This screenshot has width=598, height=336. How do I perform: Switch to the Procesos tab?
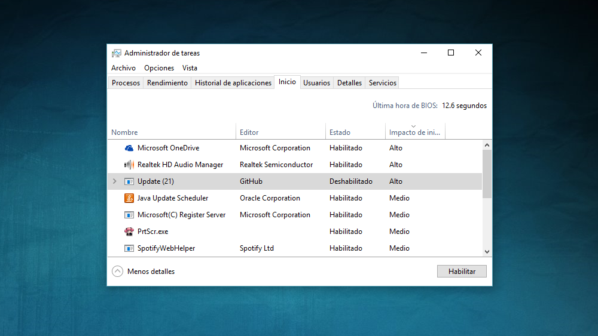point(126,83)
